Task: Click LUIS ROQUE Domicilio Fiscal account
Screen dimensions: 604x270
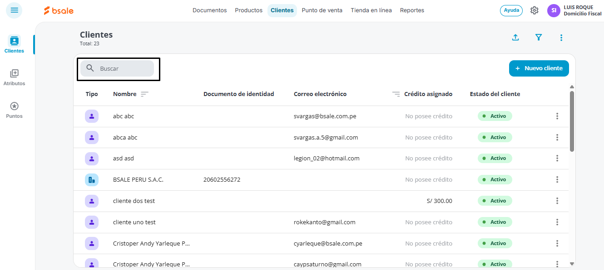Action: tap(583, 10)
